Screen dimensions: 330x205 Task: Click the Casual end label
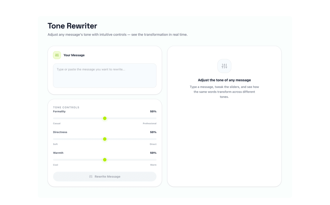point(56,123)
